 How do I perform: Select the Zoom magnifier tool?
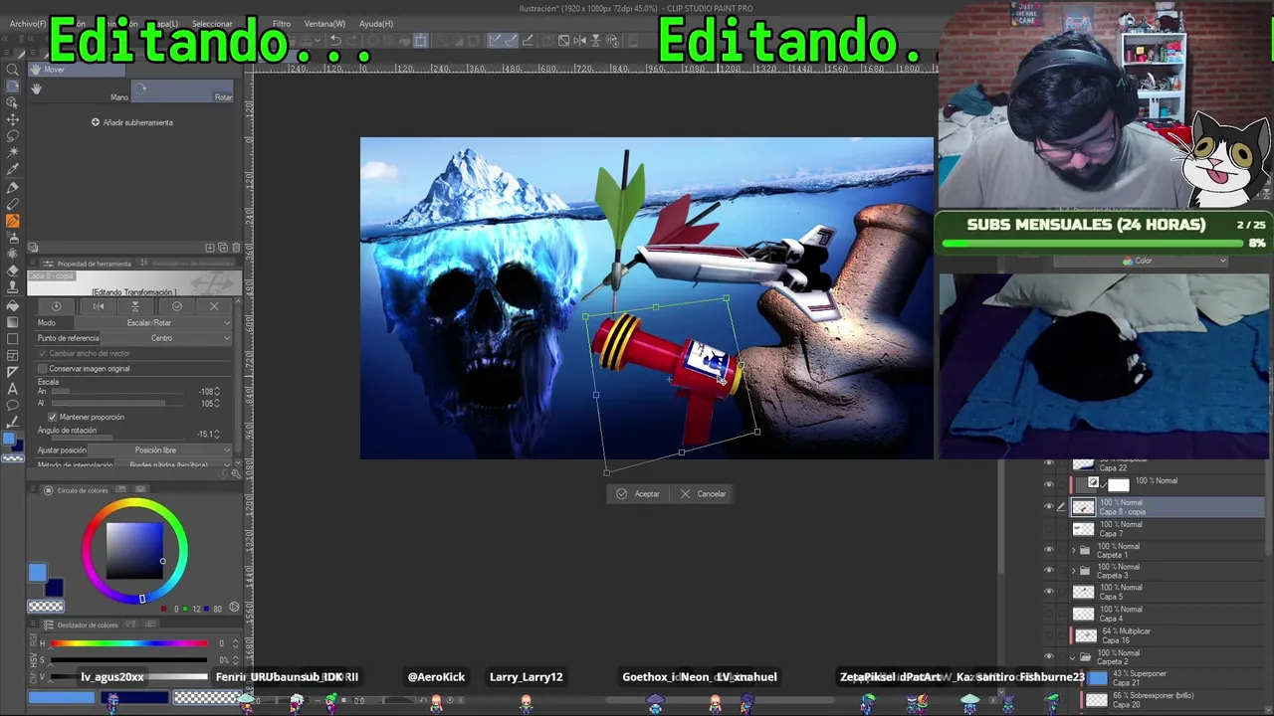(x=13, y=70)
